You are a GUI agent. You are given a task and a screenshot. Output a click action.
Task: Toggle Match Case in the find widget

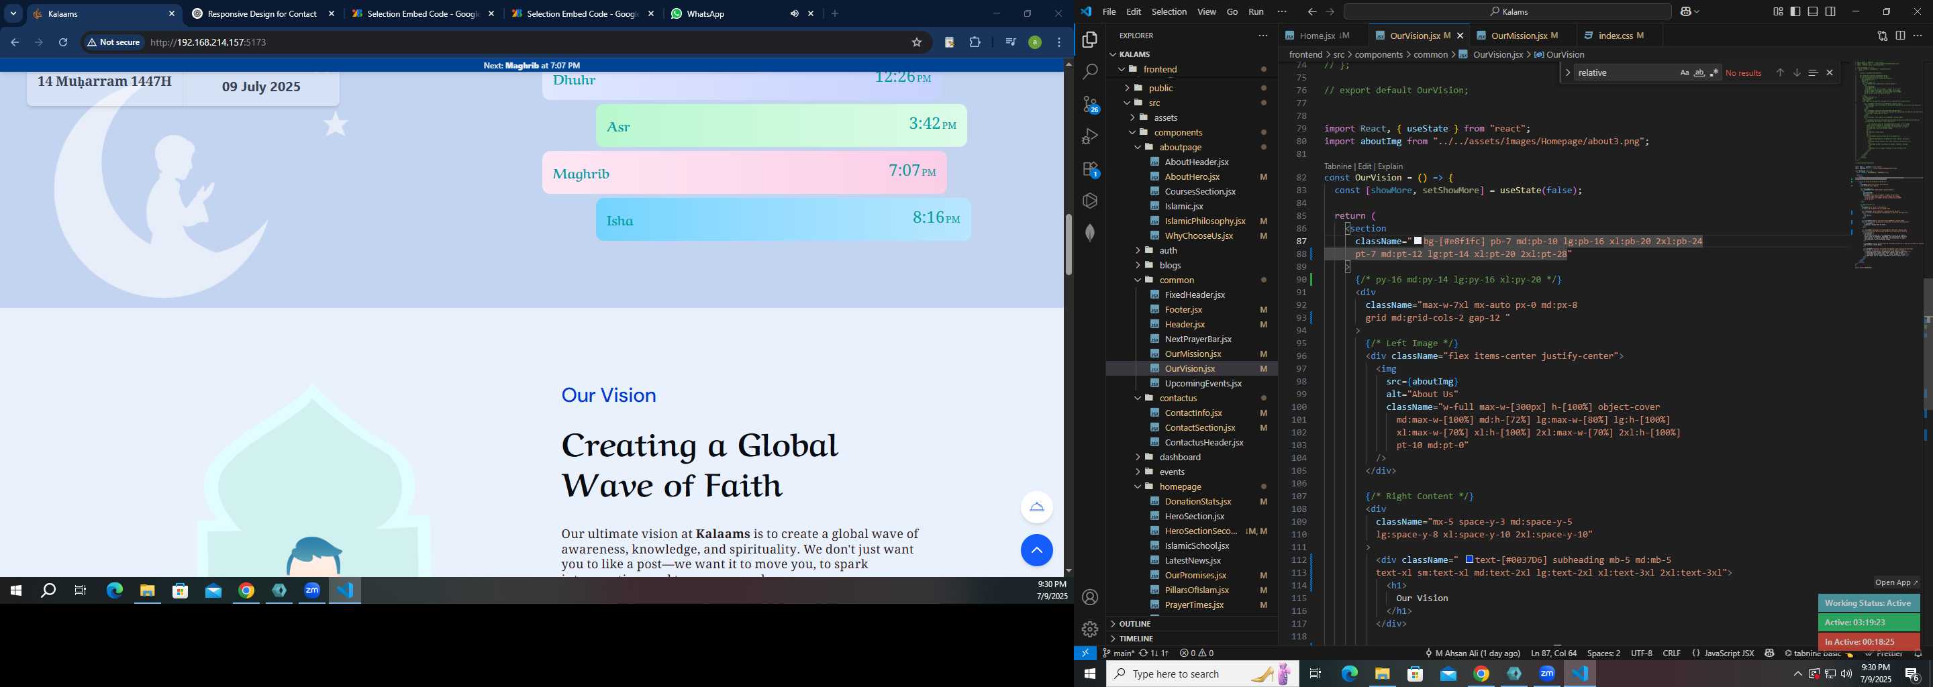tap(1685, 72)
